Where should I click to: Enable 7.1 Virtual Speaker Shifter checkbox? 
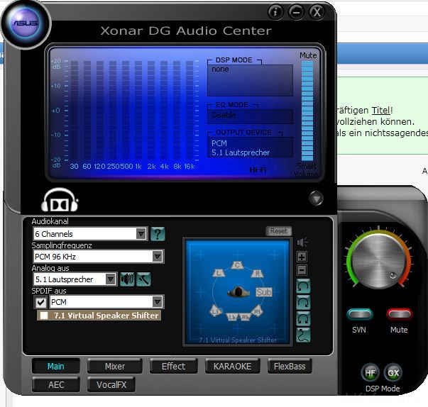click(44, 316)
